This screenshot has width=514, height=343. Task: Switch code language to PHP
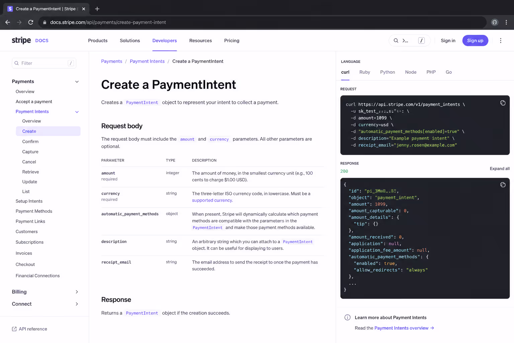point(431,72)
